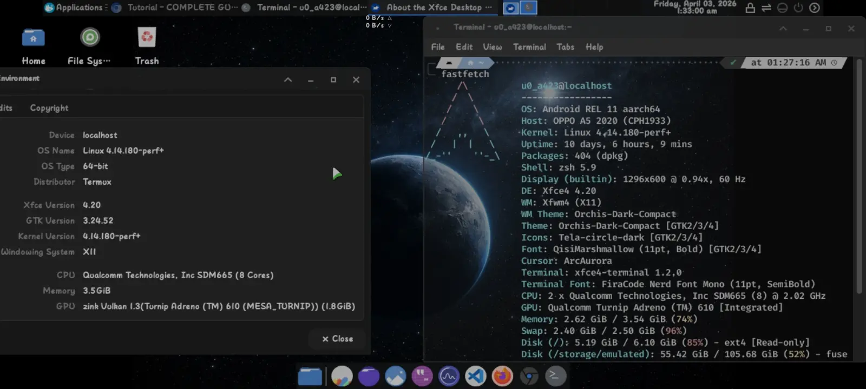The width and height of the screenshot is (866, 389).
Task: Click the CPU value Qualcomm SDM665 in About dialog
Action: 178,275
